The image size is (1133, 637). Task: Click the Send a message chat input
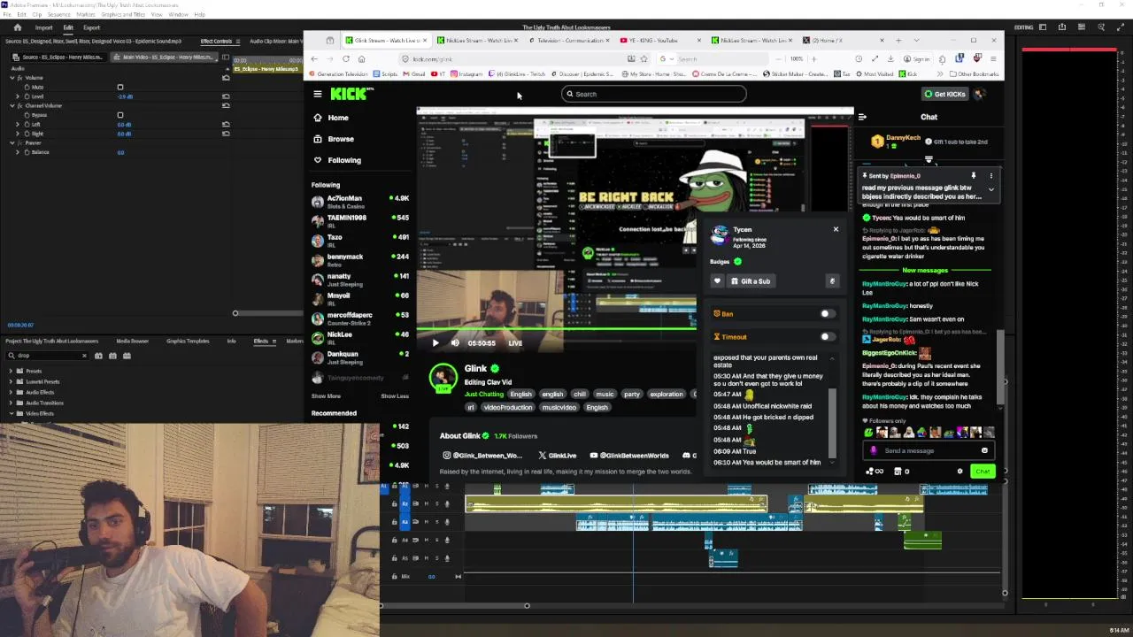tap(929, 450)
